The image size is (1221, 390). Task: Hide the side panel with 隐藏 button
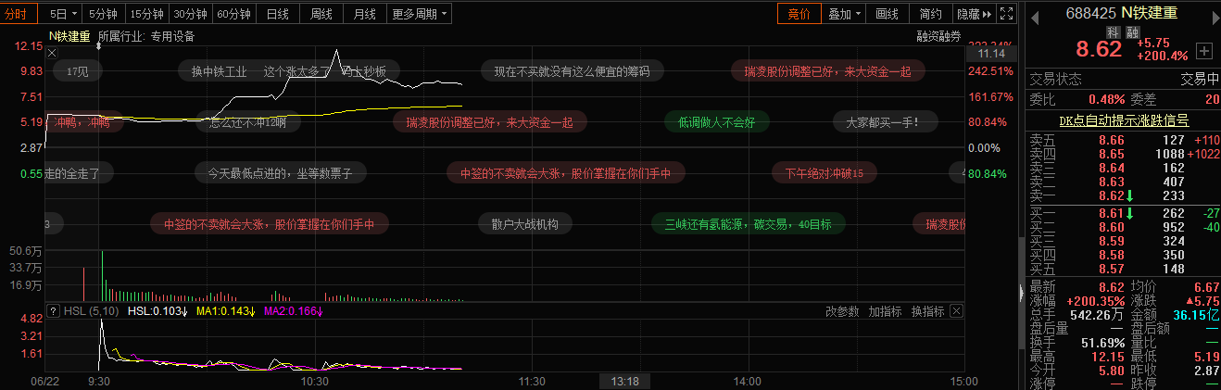974,14
